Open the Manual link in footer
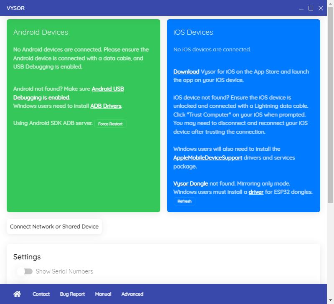Image resolution: width=334 pixels, height=304 pixels. (103, 294)
